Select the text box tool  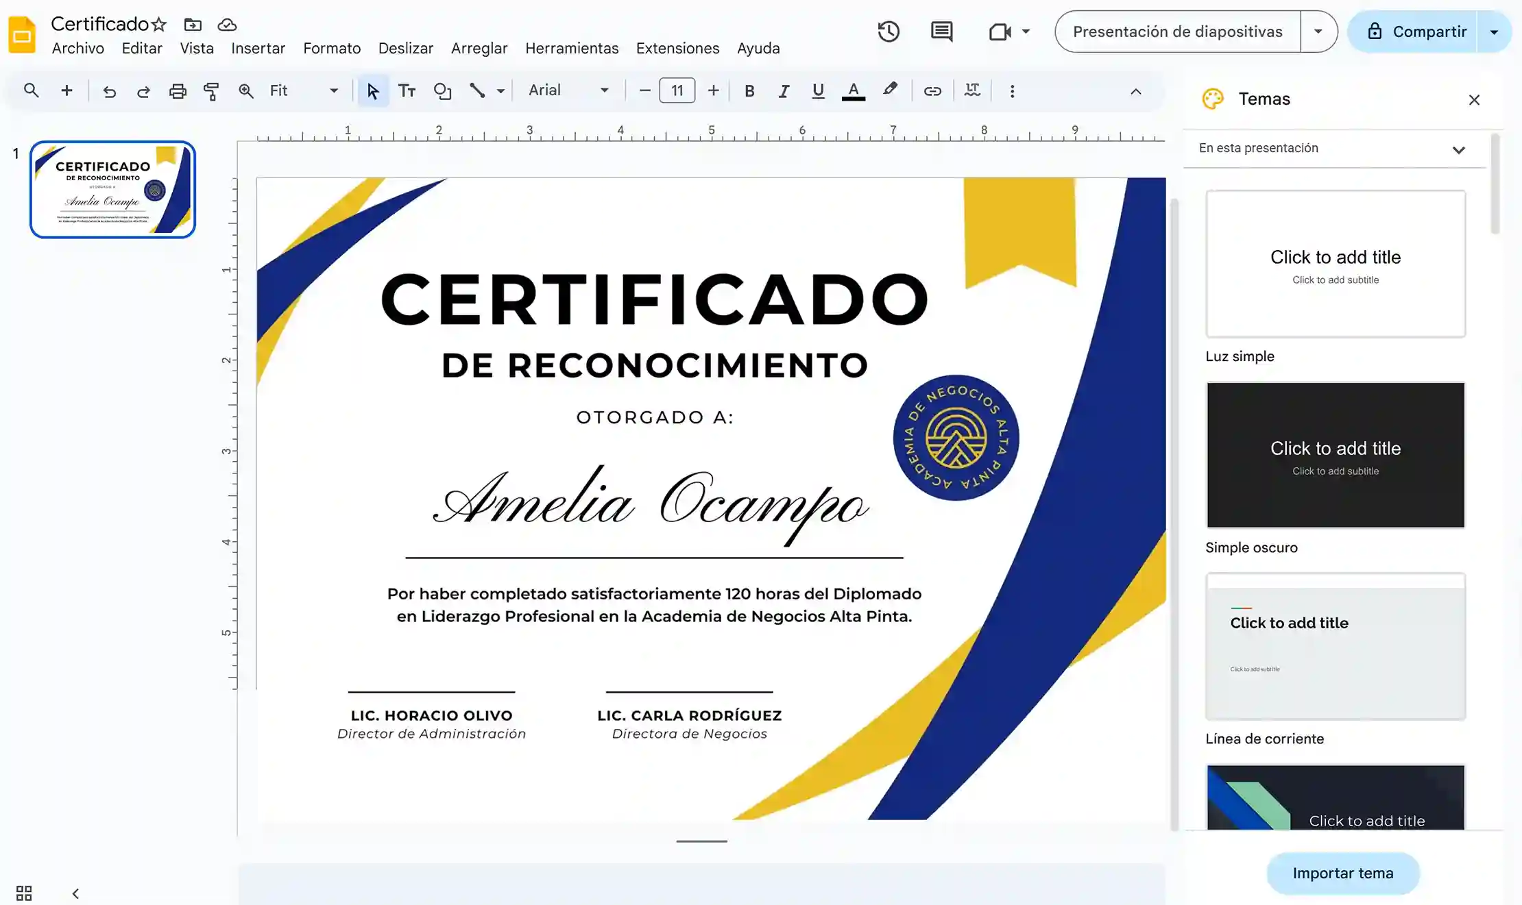407,91
